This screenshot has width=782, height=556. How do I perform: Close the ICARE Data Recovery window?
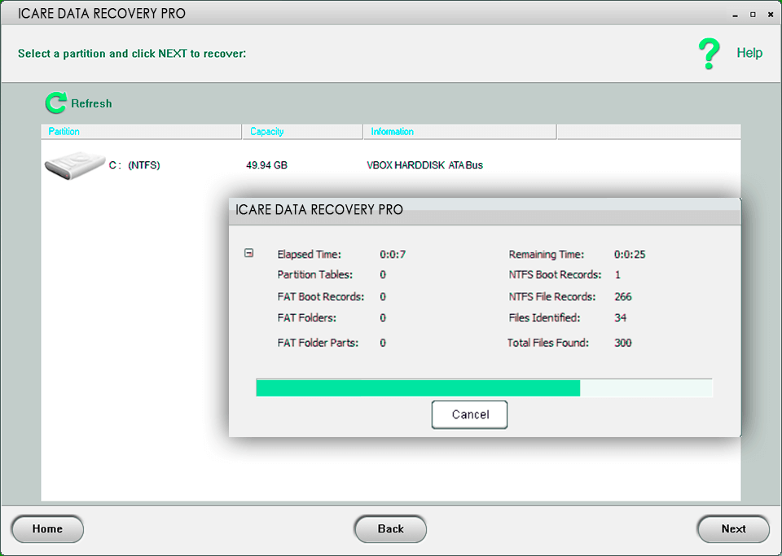click(771, 14)
